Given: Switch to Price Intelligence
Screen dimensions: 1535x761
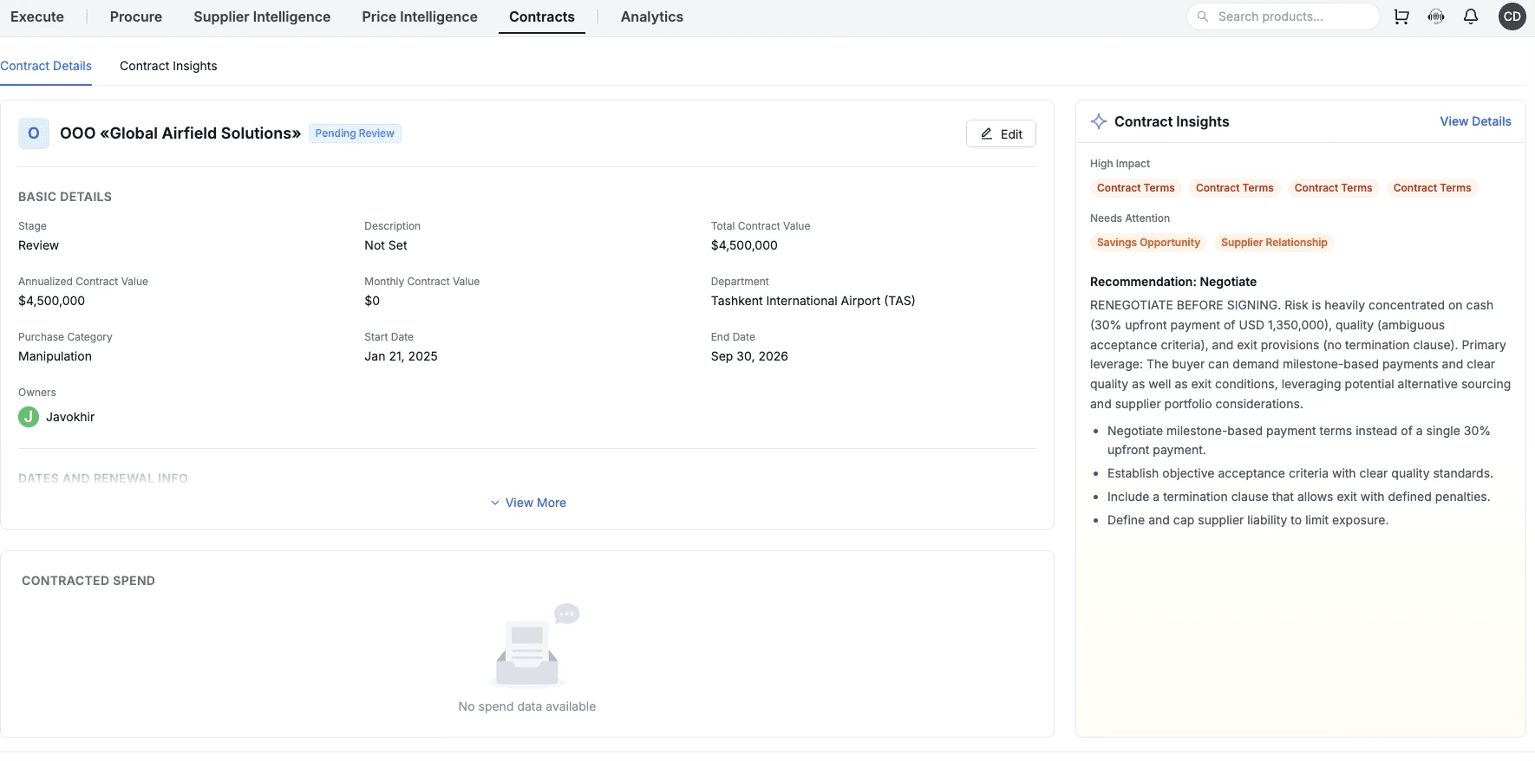Looking at the screenshot, I should (x=420, y=16).
